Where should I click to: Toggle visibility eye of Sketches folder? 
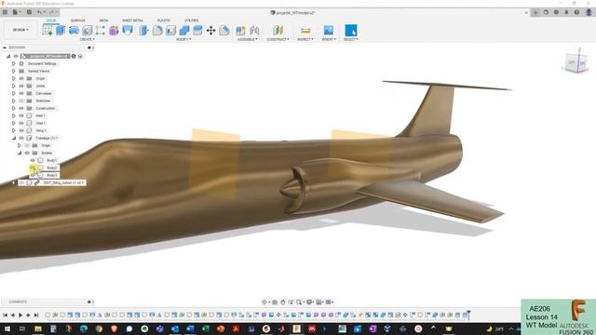click(21, 100)
